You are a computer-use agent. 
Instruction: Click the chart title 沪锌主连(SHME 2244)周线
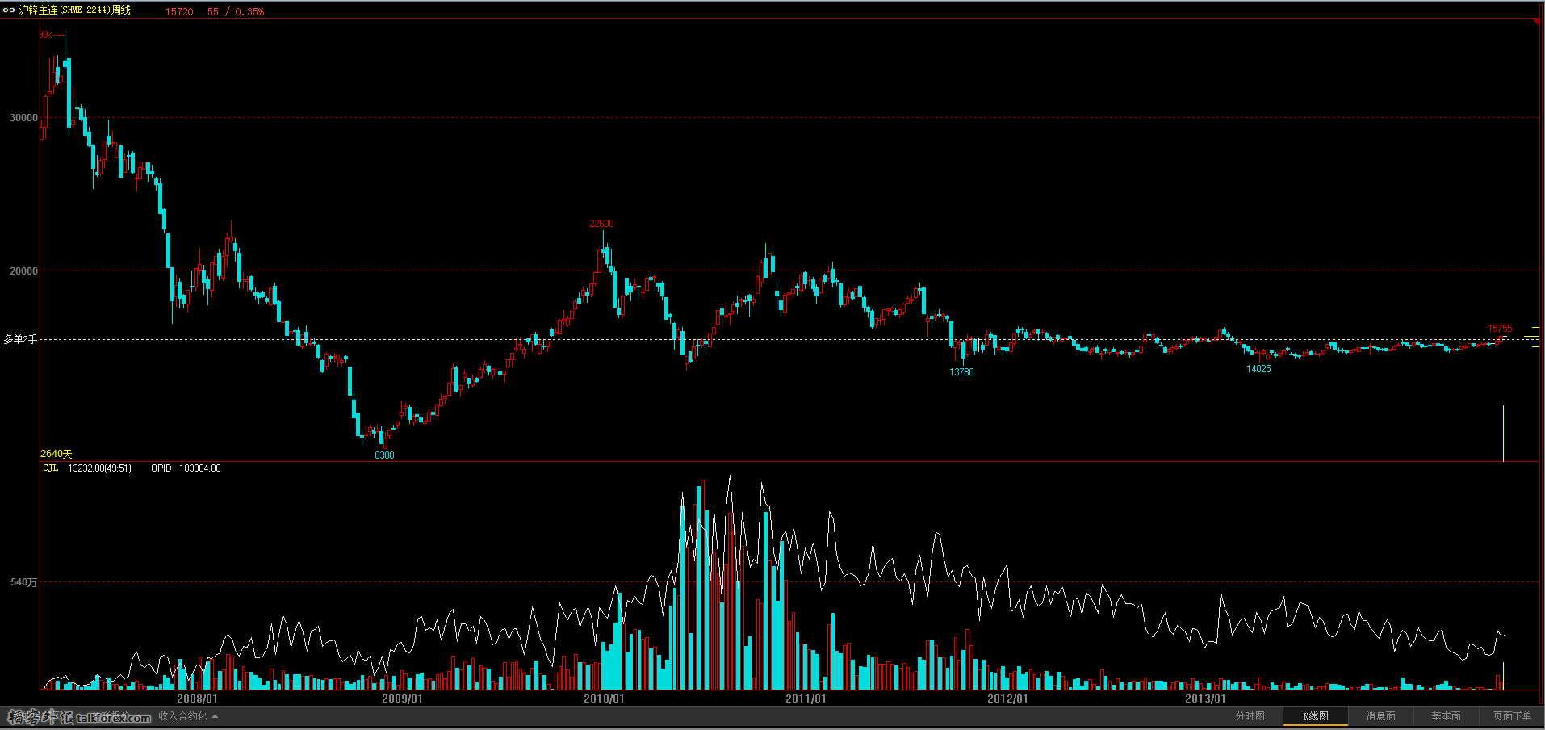75,10
